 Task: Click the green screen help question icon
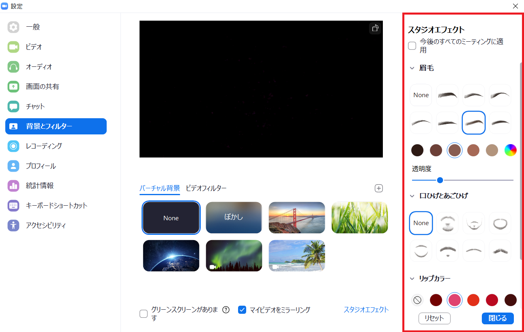pyautogui.click(x=226, y=310)
